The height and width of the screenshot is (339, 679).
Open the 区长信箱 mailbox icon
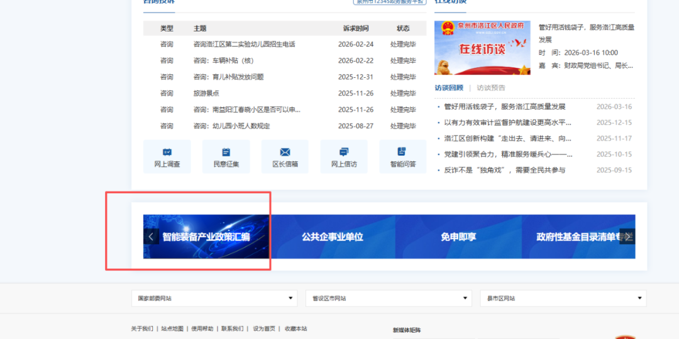pyautogui.click(x=285, y=156)
